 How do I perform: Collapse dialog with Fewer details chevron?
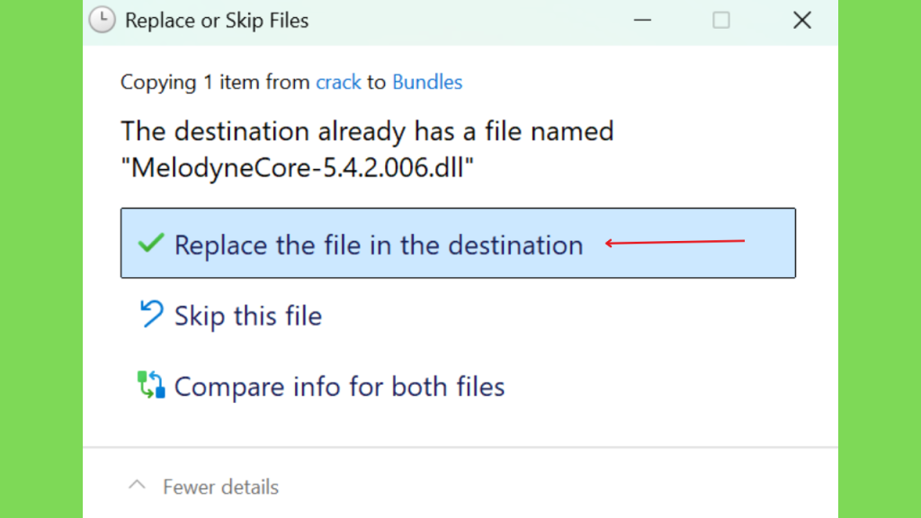click(137, 485)
